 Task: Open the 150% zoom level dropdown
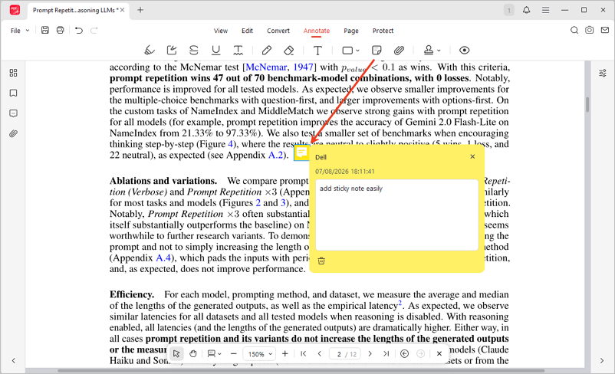(259, 354)
